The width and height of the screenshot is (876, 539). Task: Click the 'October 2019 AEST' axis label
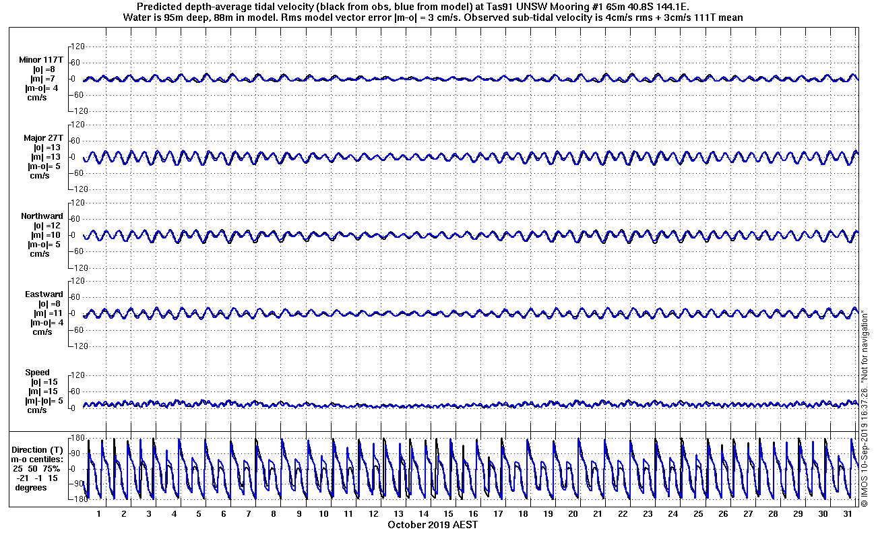pos(433,524)
